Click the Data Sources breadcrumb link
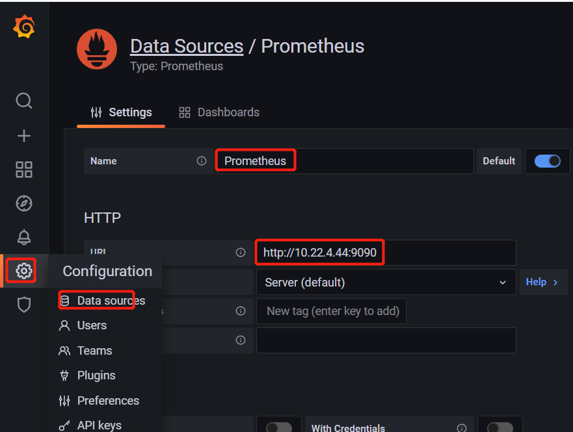Screen dimensions: 573x432 [x=186, y=45]
